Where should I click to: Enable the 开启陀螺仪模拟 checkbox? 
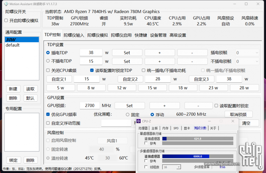click(6, 21)
